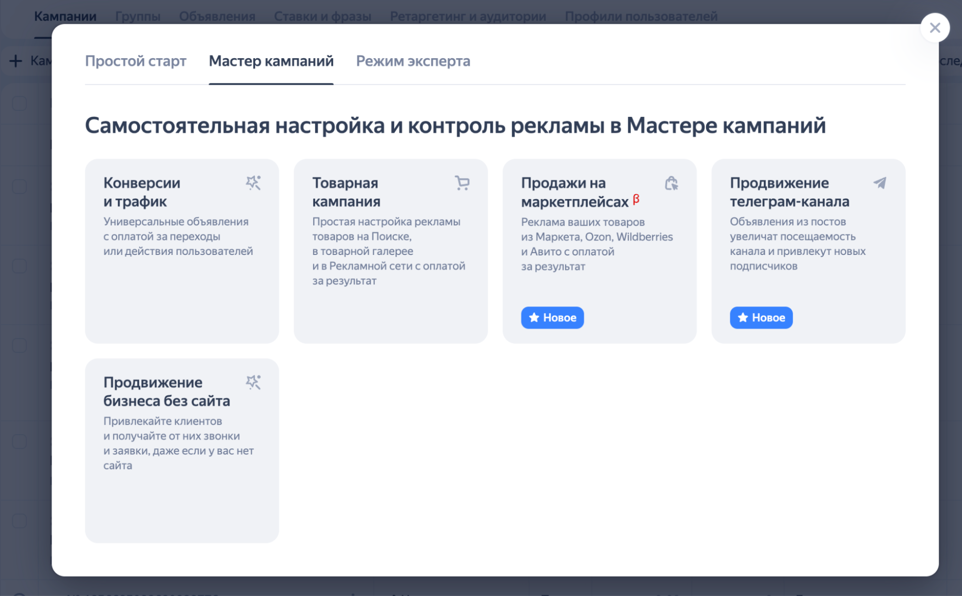
Task: Open Ставки и фразы tab in background
Action: [x=322, y=16]
